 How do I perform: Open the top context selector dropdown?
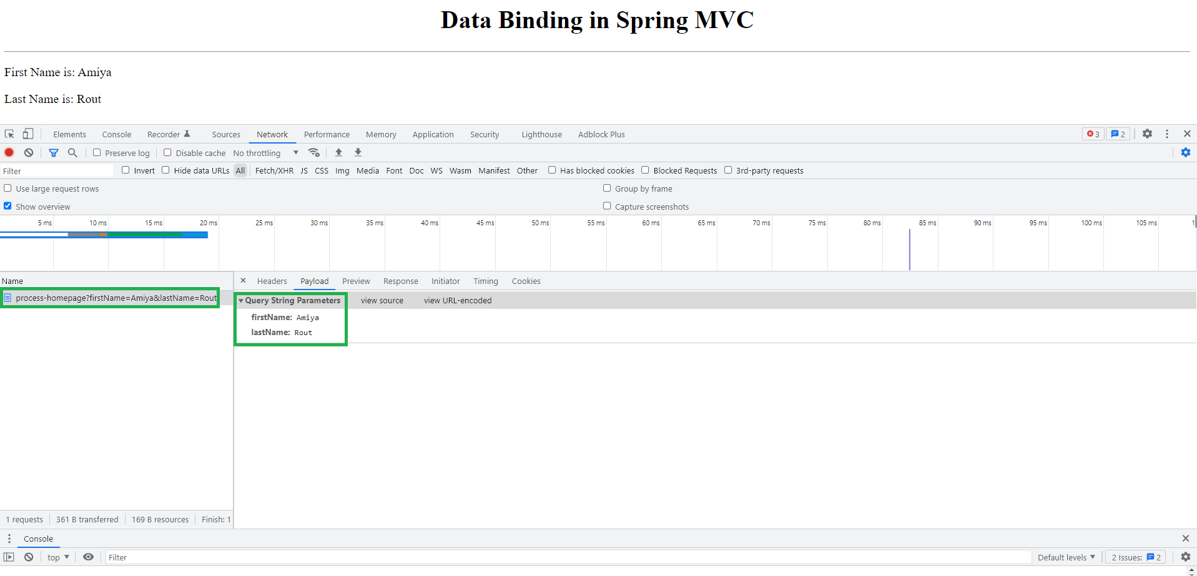pyautogui.click(x=58, y=557)
